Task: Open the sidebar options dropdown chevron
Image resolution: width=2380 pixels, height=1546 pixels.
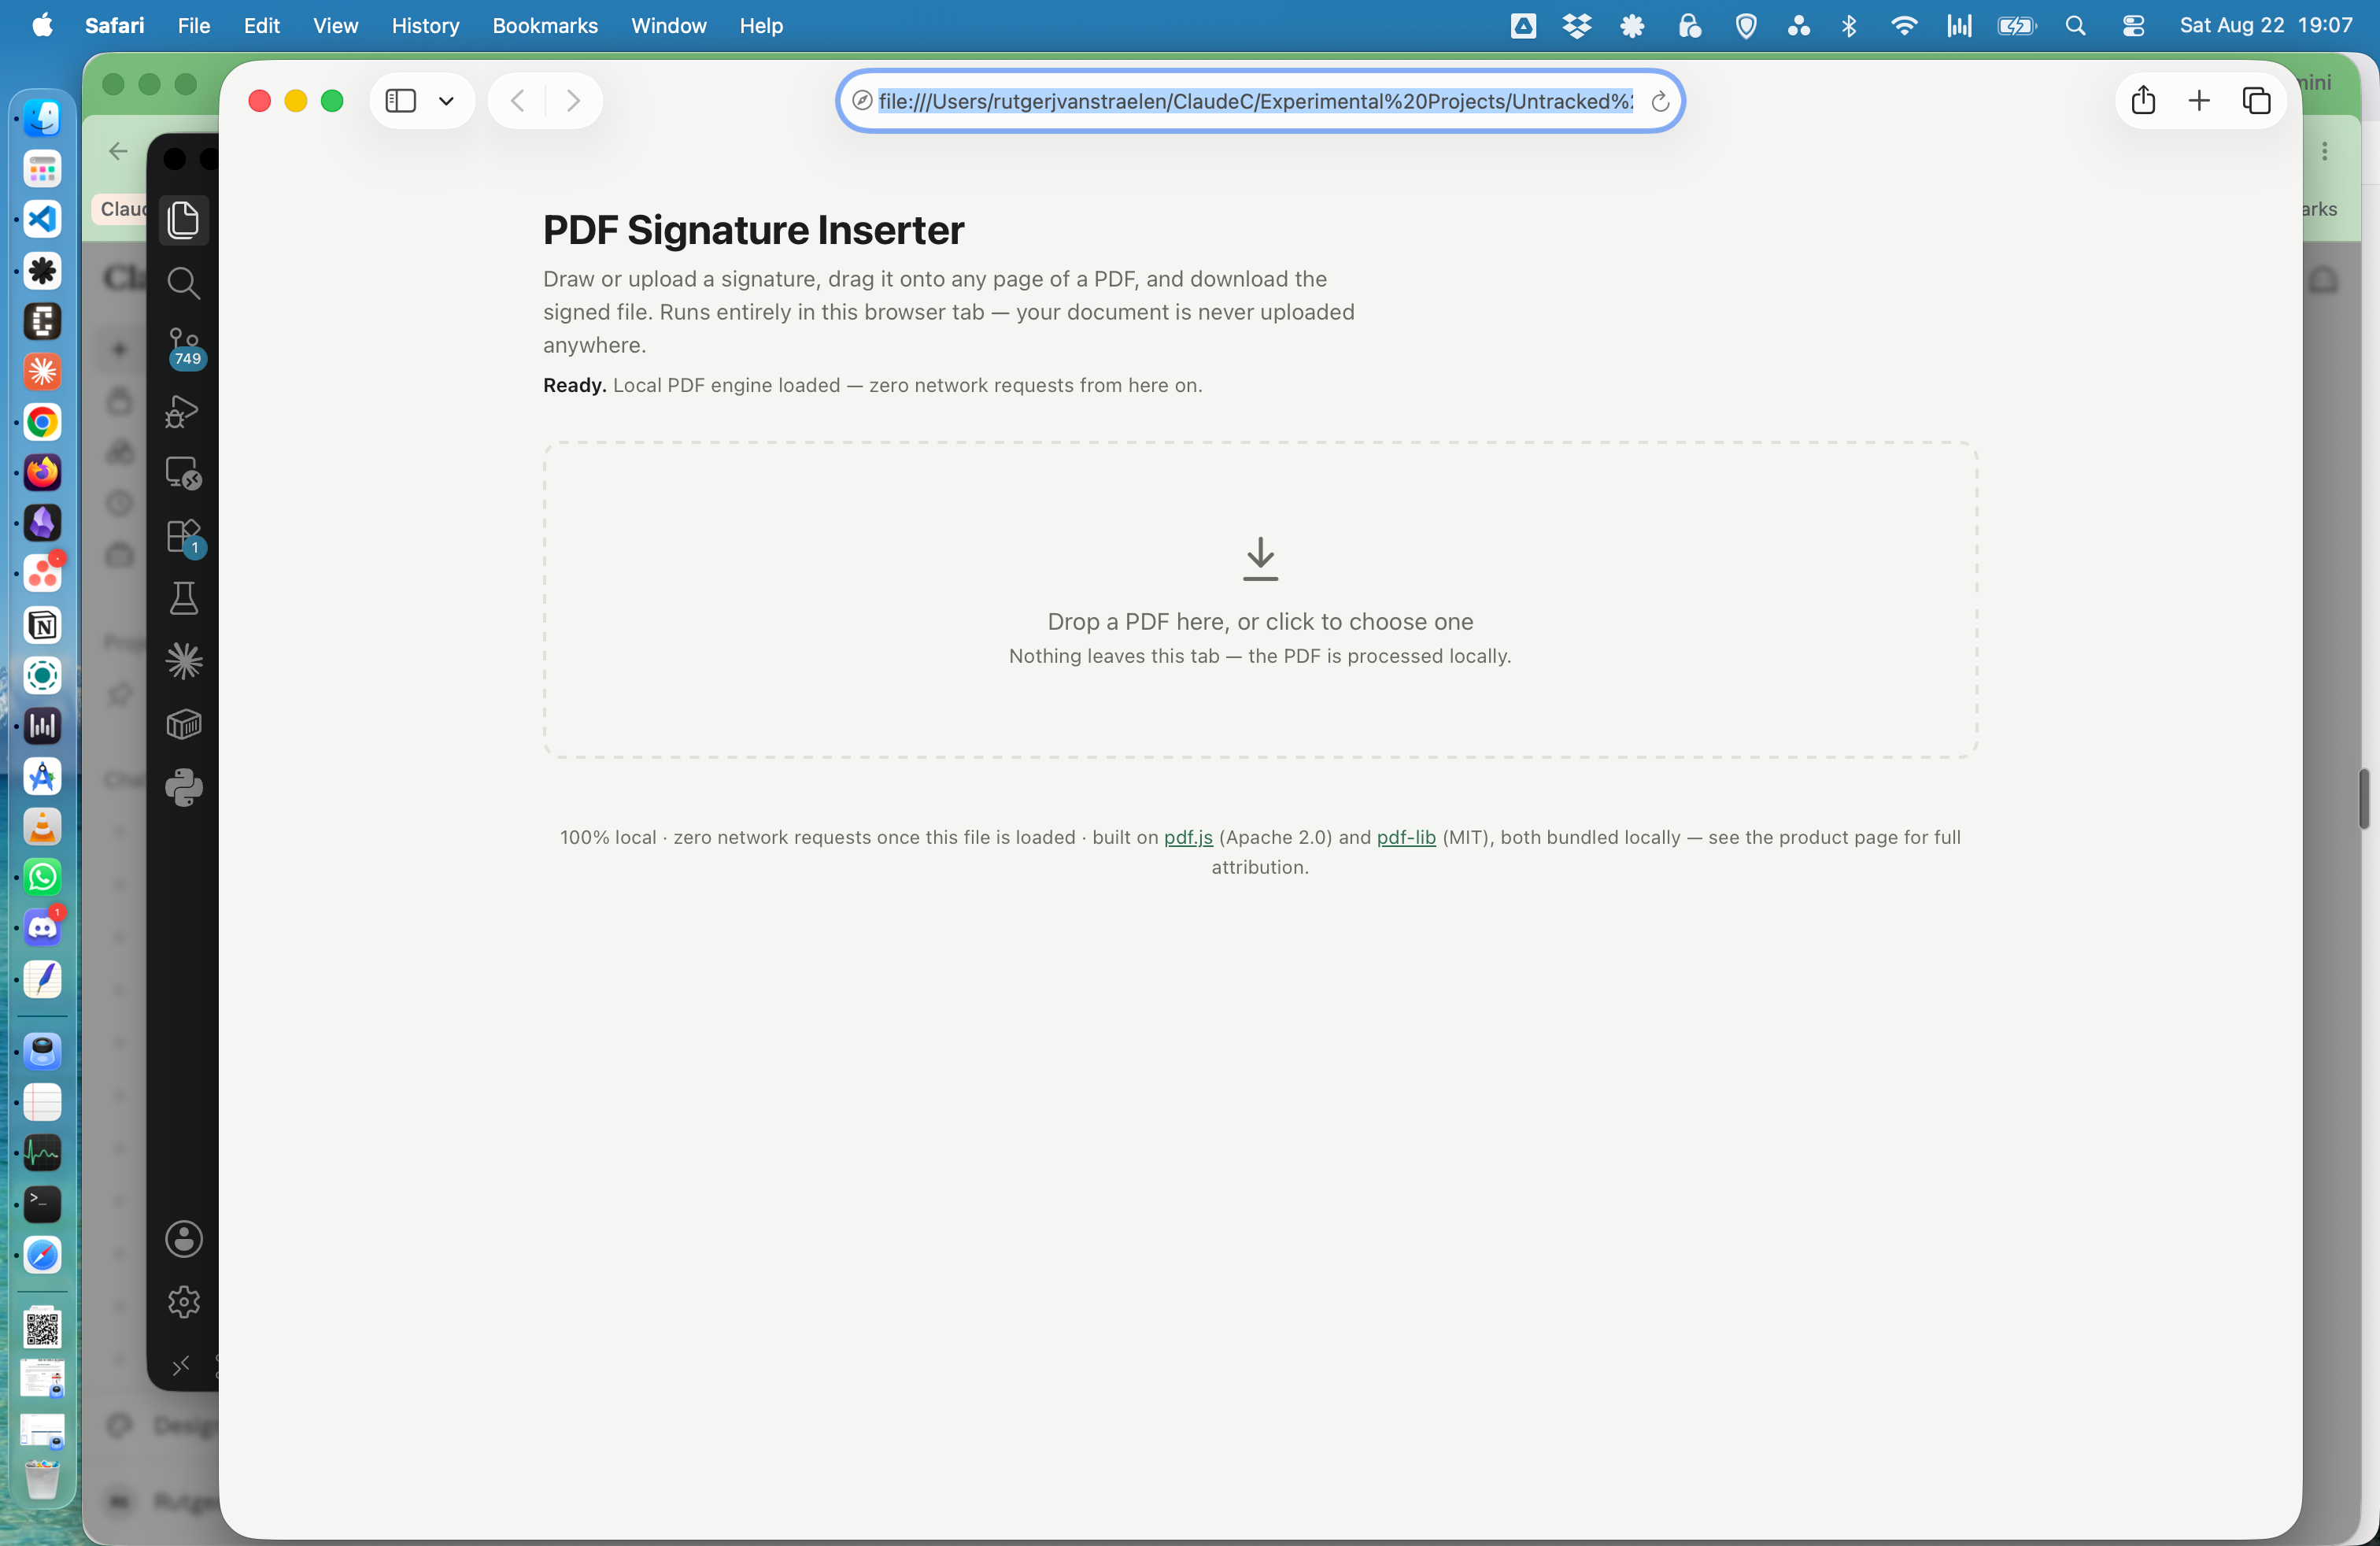Action: tap(446, 101)
